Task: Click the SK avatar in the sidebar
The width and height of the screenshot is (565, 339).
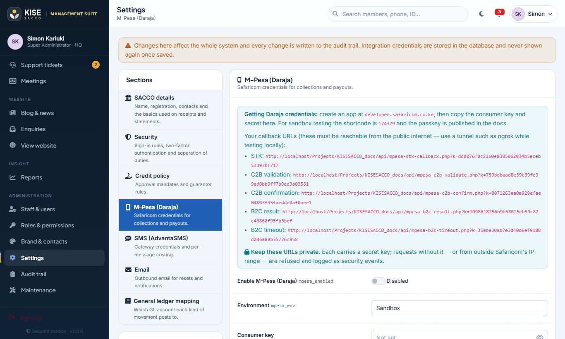Action: [15, 42]
